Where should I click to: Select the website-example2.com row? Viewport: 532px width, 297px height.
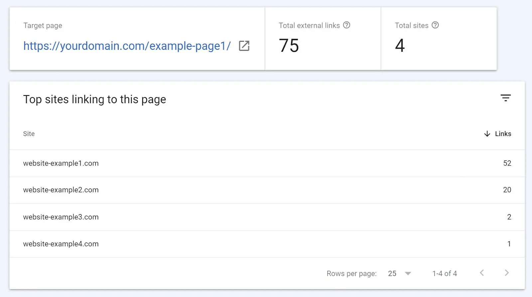tap(61, 190)
